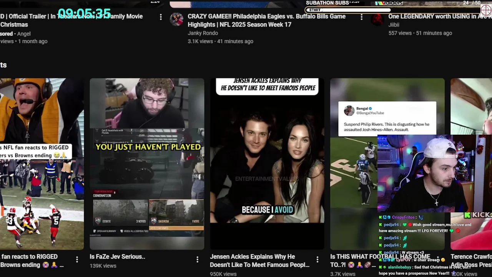
Task: Click 557 views 51 minutes ago text
Action: (x=420, y=33)
